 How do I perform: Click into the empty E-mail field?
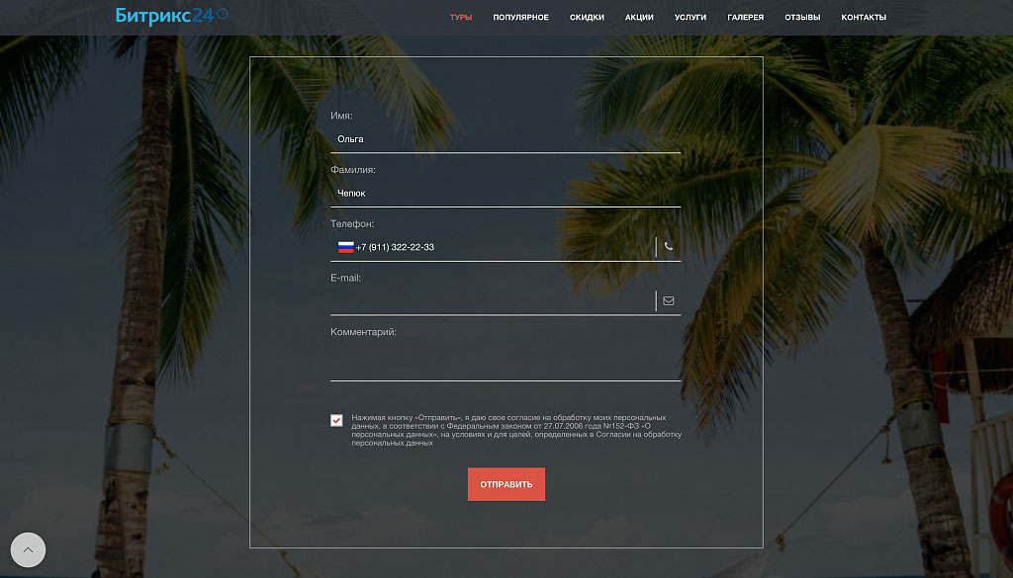(490, 300)
